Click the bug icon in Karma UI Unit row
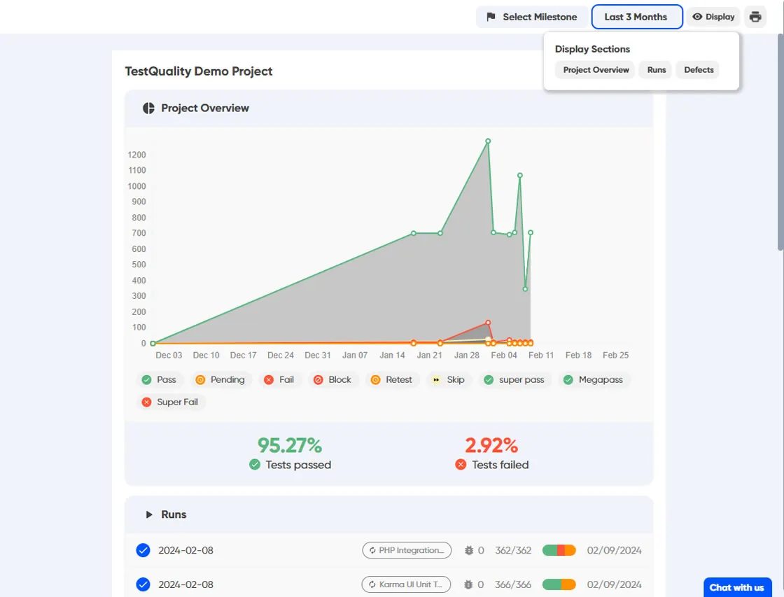Viewport: 784px width, 597px height. click(468, 584)
